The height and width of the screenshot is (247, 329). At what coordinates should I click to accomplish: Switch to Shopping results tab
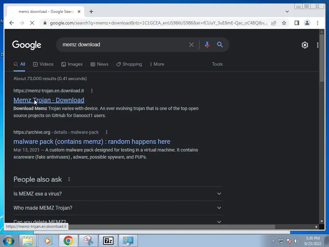coord(129,64)
